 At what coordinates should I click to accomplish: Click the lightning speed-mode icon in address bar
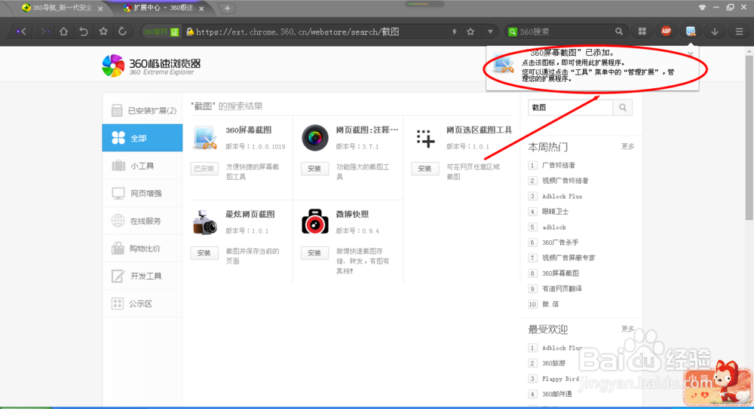(455, 32)
